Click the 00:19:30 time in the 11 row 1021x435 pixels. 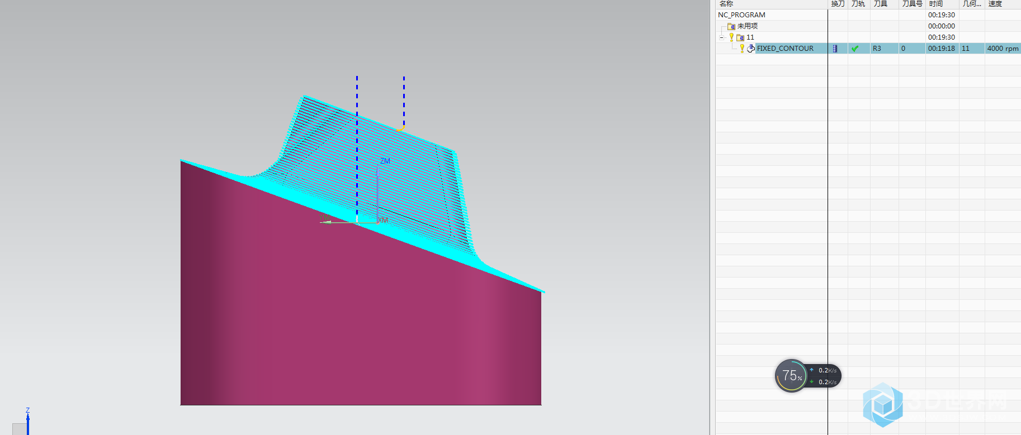(x=942, y=37)
